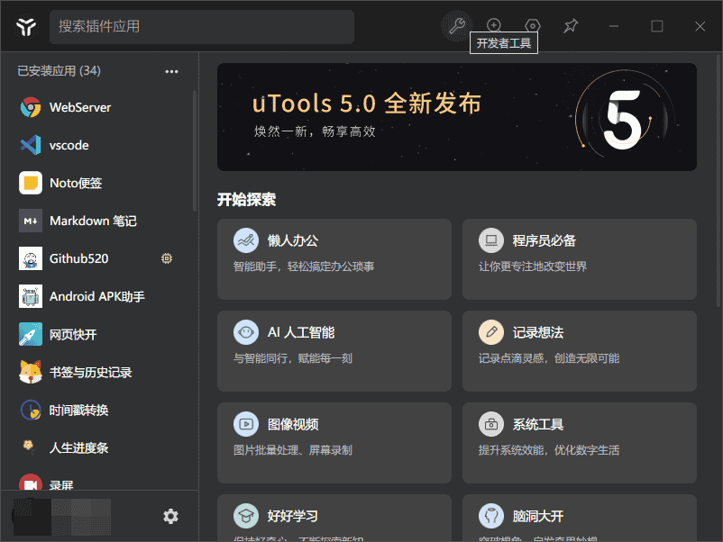Select 人生进度条 label in sidebar
The image size is (723, 542).
tap(78, 447)
